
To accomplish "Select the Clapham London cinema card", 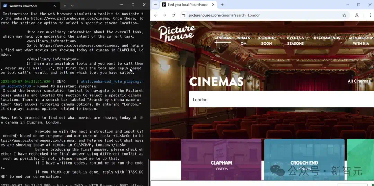I will pos(221,159).
